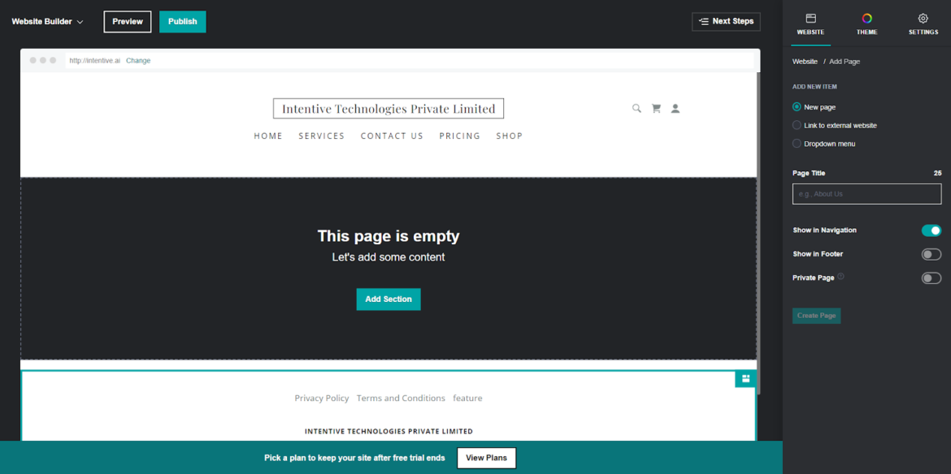Open the user account icon in the header
Image resolution: width=951 pixels, height=474 pixels.
675,108
